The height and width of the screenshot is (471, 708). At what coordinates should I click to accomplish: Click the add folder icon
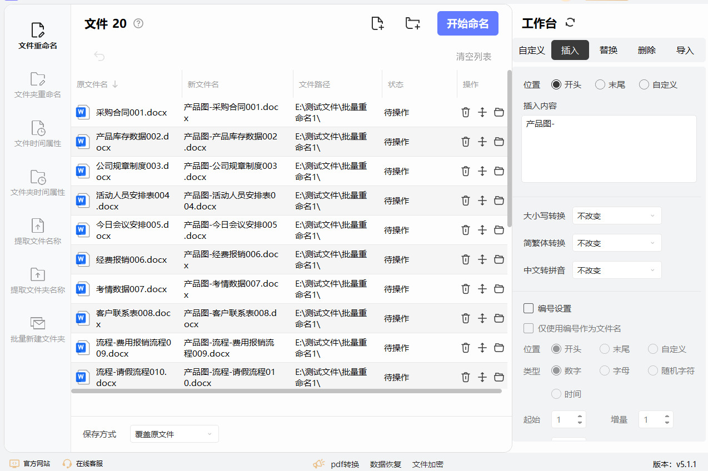pos(412,23)
